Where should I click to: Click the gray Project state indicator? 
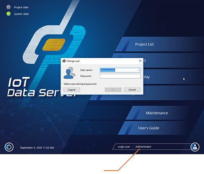(8, 7)
